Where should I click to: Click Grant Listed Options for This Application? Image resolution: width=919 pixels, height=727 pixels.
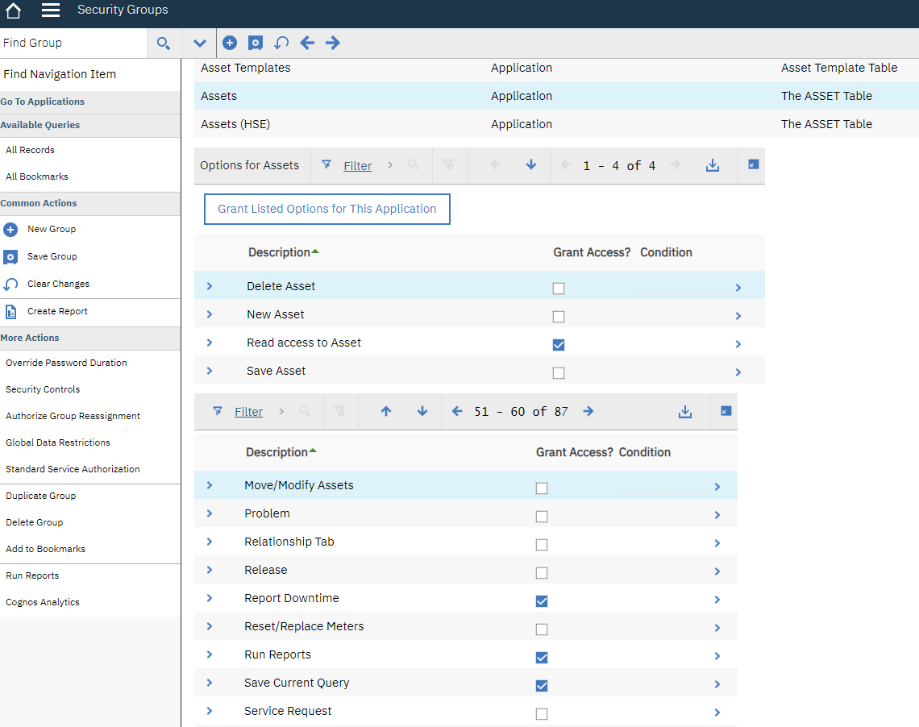tap(326, 209)
